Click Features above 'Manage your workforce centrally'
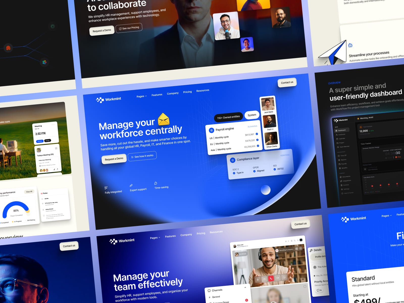Viewport: 404px width, 303px height. [157, 95]
